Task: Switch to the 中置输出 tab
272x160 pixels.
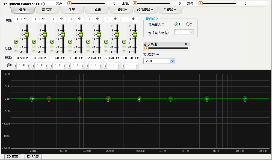Action: (x=121, y=10)
